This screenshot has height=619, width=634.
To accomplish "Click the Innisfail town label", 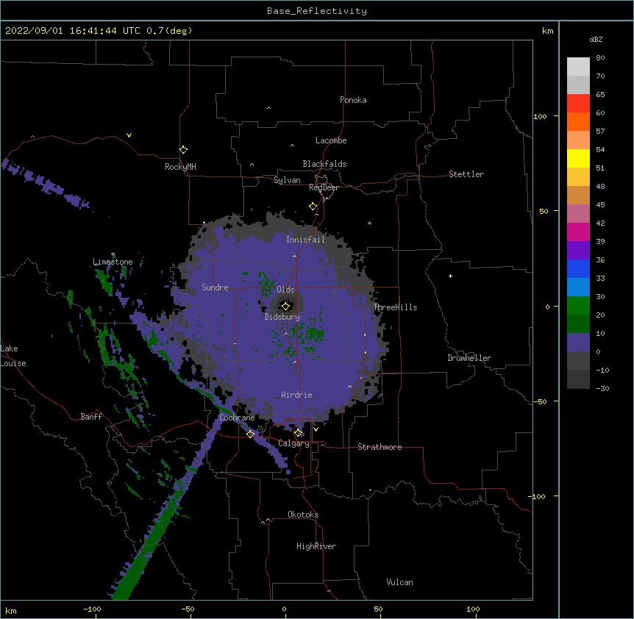I will pyautogui.click(x=305, y=240).
